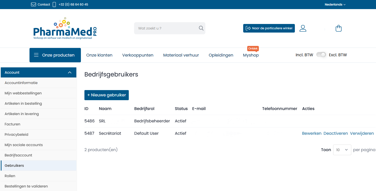Screen dimensions: 376x191
Task: Click Naar de particuliere winkel button
Action: tap(269, 28)
